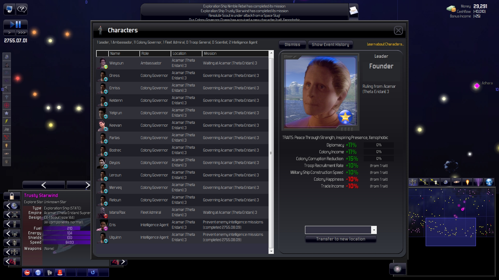Click Transfer to new location button
The image size is (499, 280).
(x=341, y=239)
